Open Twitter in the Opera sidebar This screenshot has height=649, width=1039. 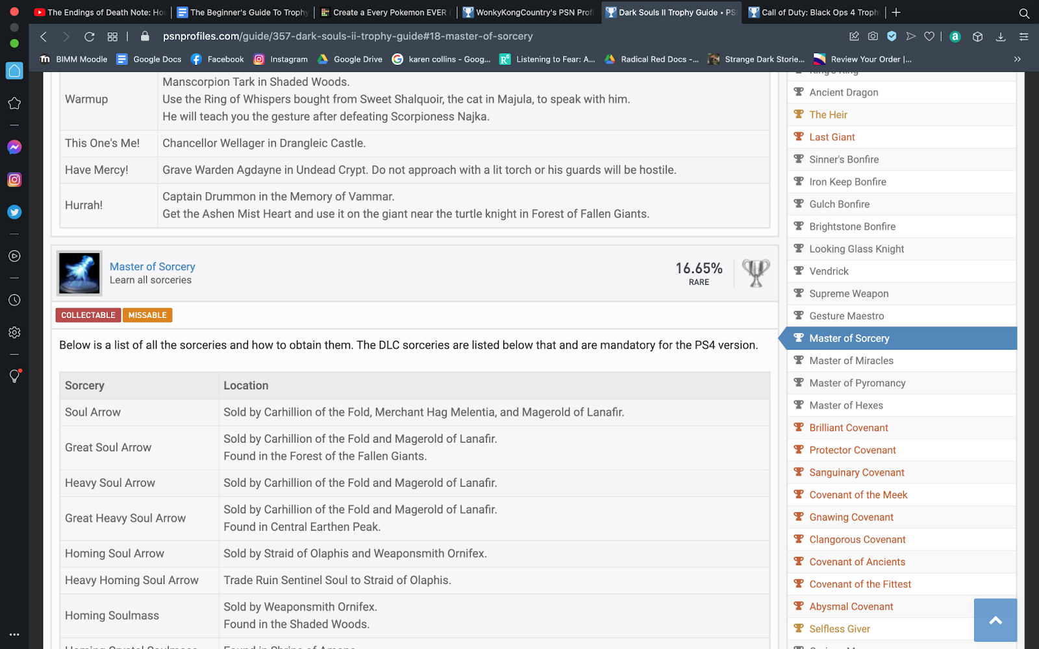(14, 212)
